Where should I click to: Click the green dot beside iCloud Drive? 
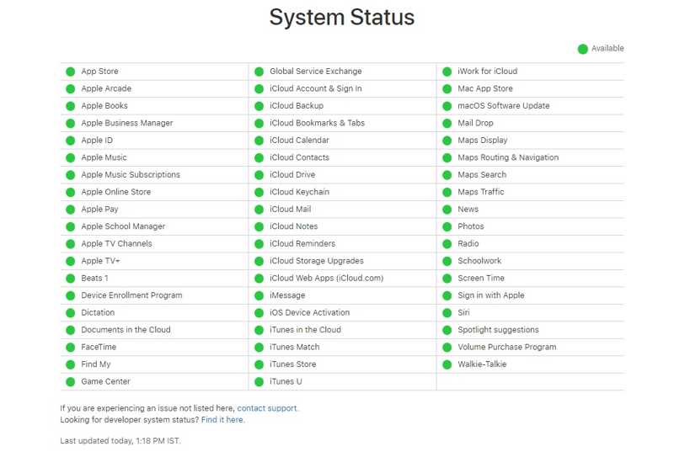259,175
